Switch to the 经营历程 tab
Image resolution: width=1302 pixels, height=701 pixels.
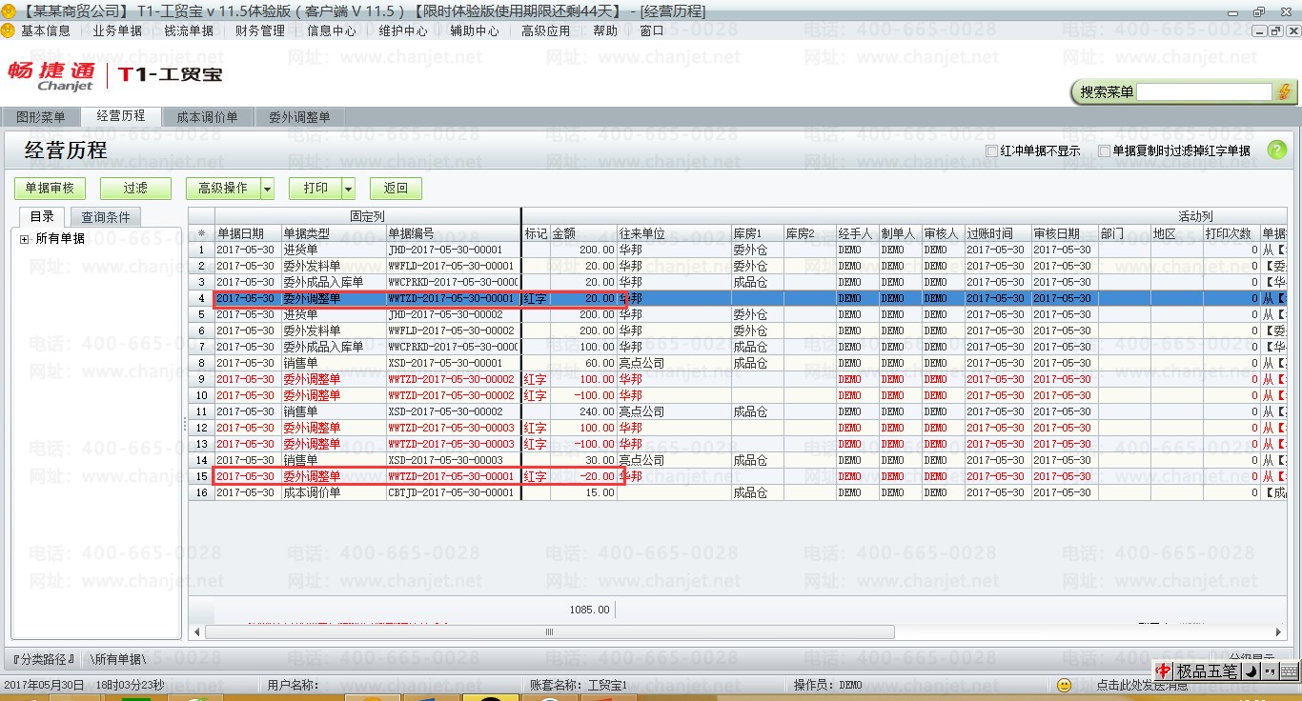point(121,116)
